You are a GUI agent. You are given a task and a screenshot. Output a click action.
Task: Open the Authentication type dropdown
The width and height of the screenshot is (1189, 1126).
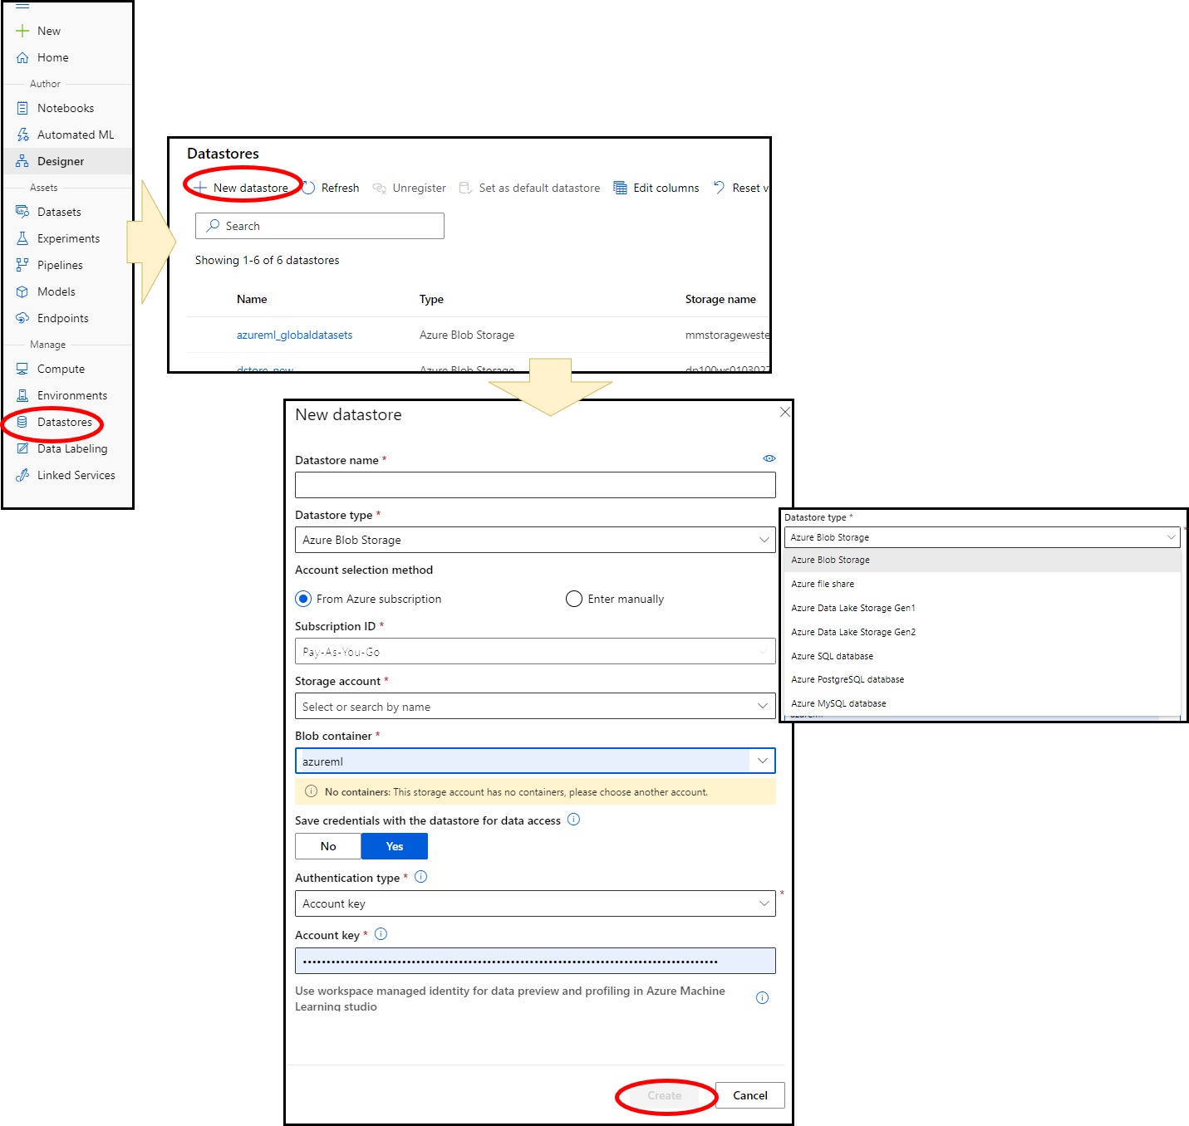tap(535, 903)
